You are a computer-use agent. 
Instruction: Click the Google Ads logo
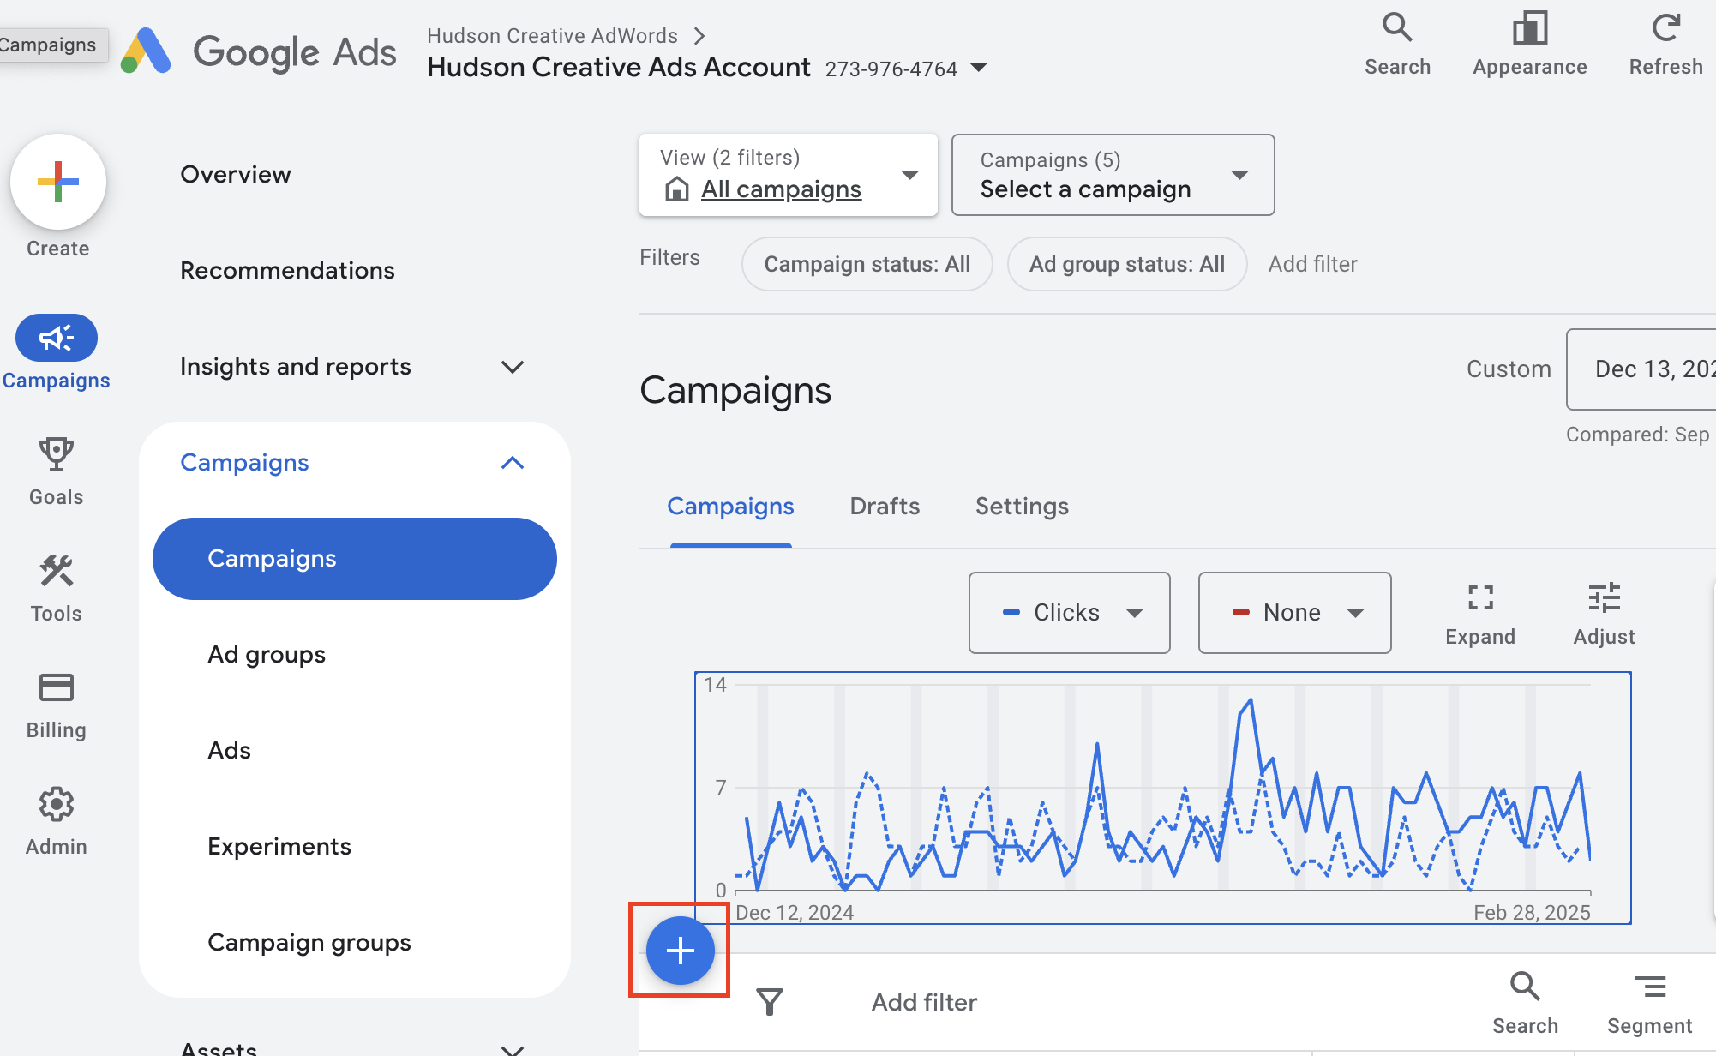tap(259, 51)
